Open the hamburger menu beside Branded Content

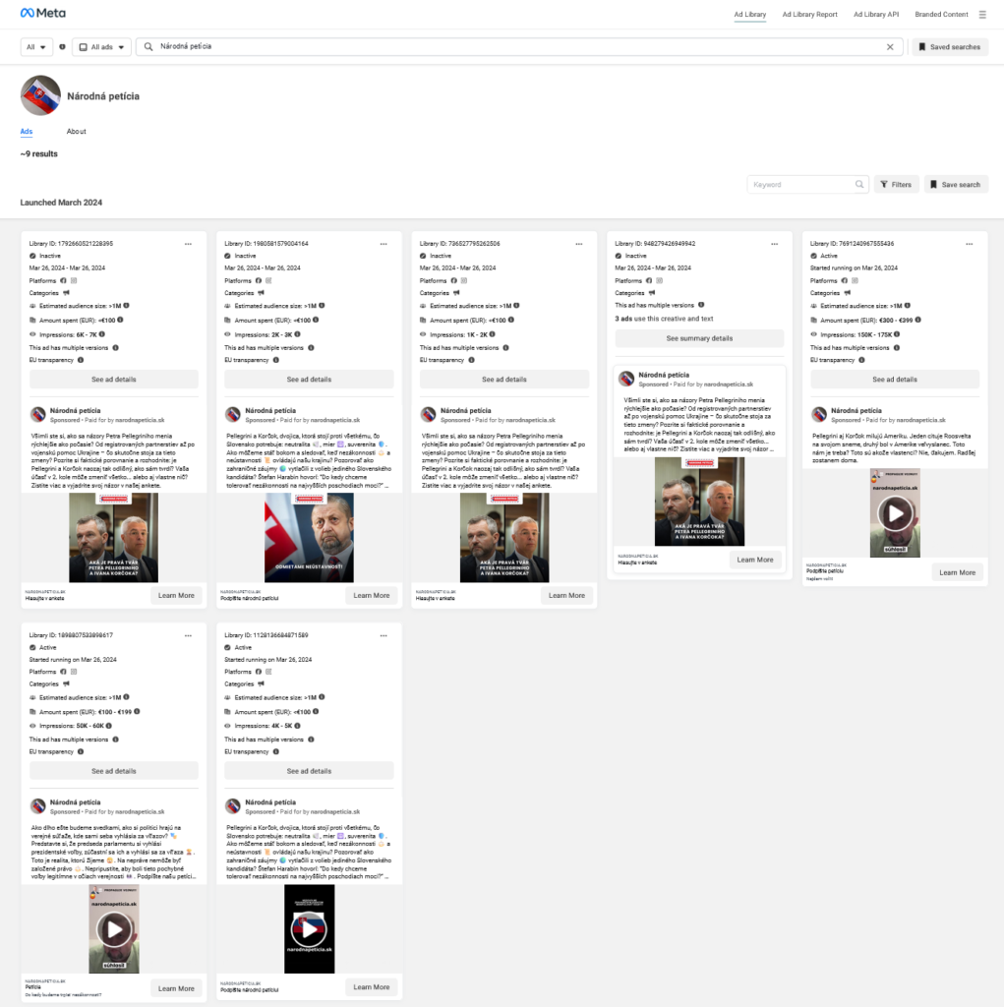[982, 14]
